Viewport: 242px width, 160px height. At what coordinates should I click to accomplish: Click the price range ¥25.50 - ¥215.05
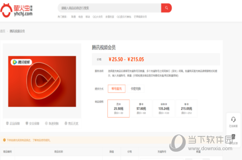(x=126, y=59)
